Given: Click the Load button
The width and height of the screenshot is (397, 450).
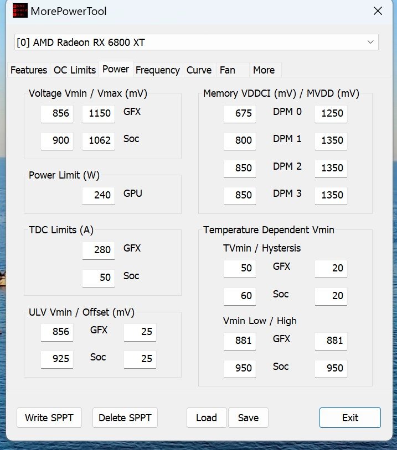Looking at the screenshot, I should (x=207, y=417).
